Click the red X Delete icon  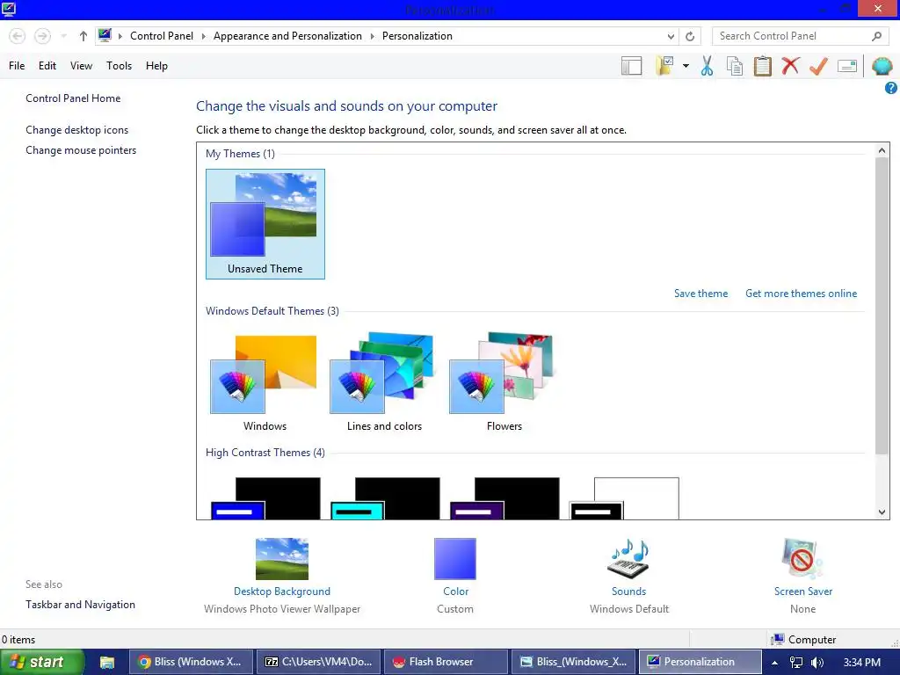click(x=790, y=66)
